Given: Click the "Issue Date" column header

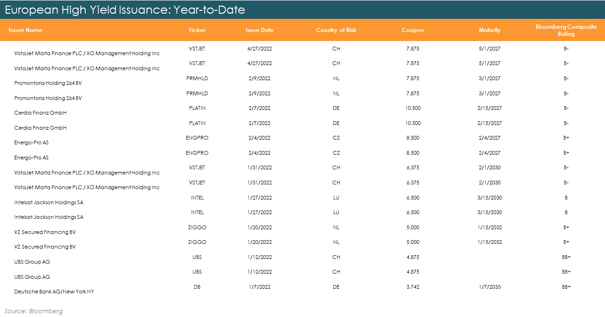Looking at the screenshot, I should tap(259, 30).
